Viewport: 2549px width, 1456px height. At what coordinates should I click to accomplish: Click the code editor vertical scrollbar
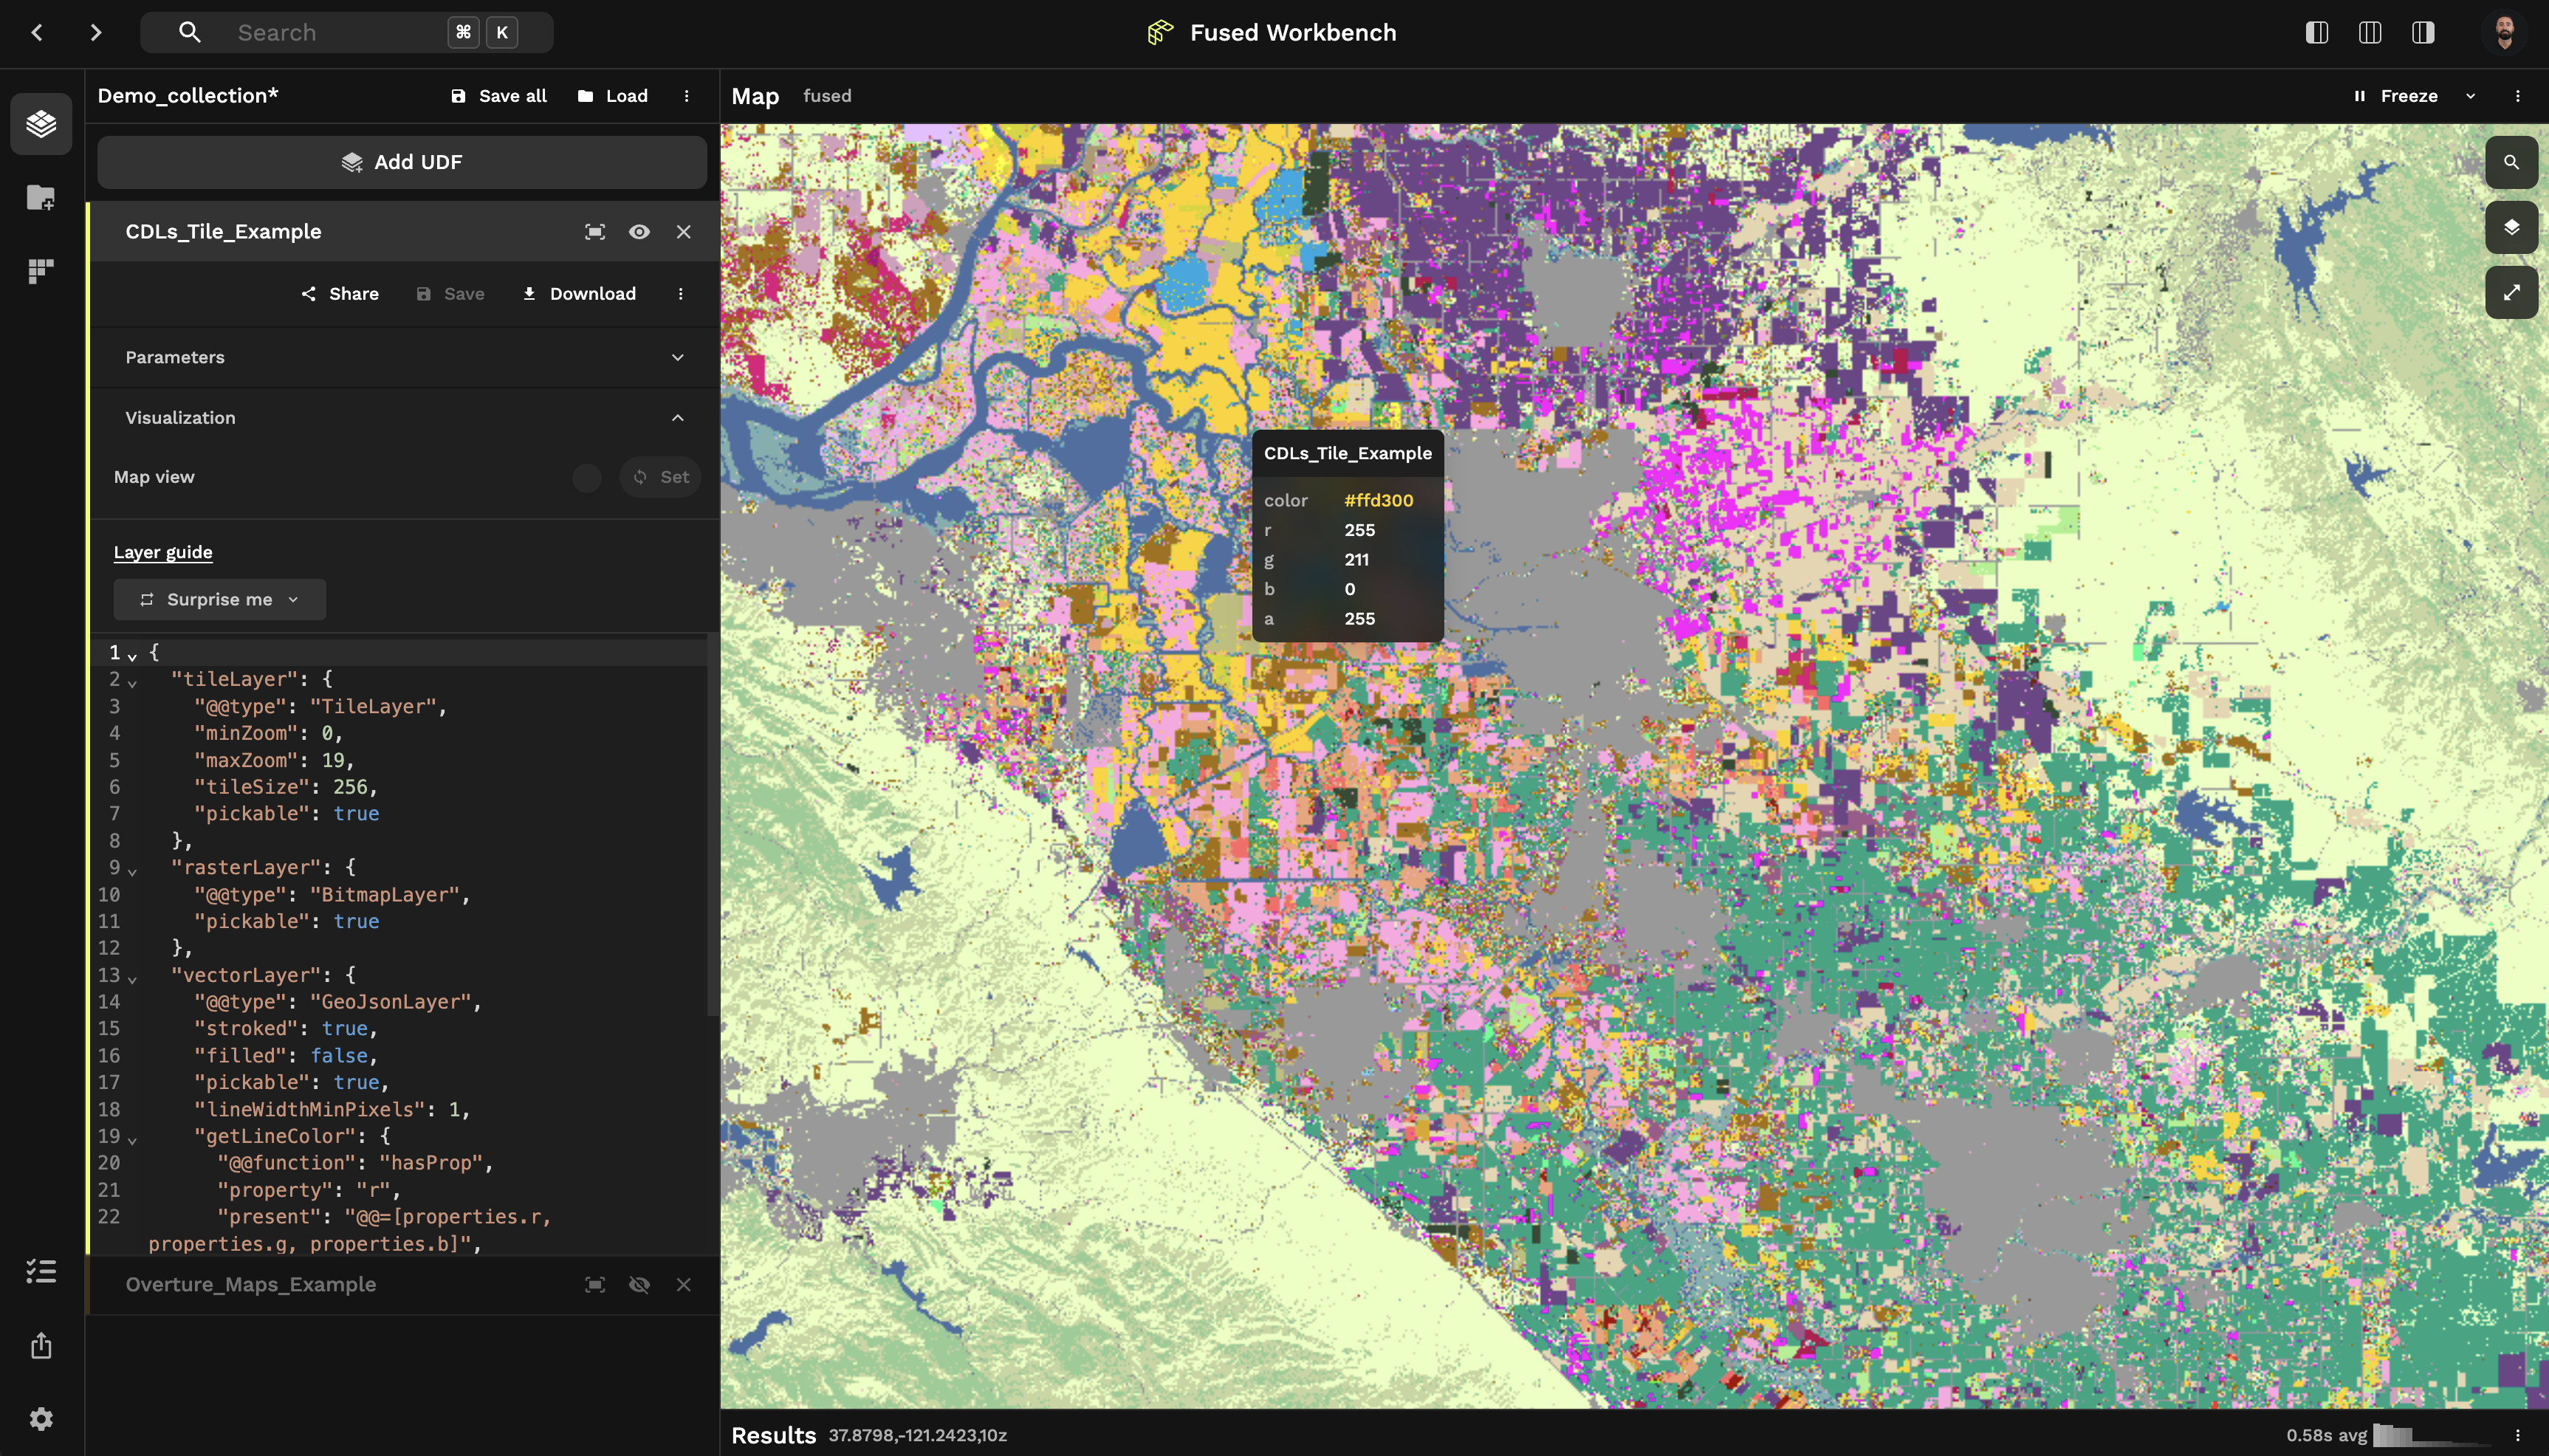click(713, 825)
